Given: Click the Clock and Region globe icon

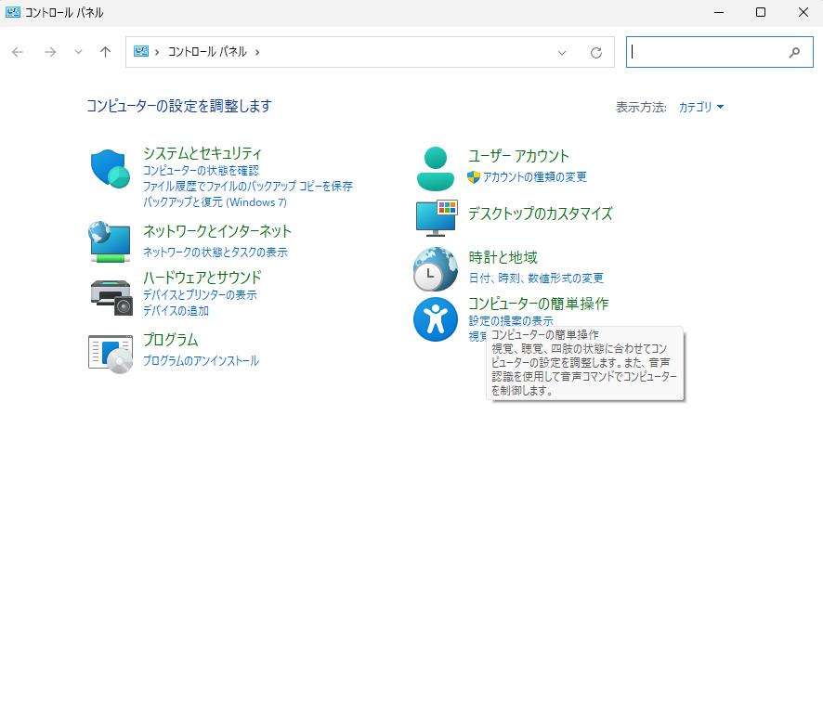Looking at the screenshot, I should [435, 269].
